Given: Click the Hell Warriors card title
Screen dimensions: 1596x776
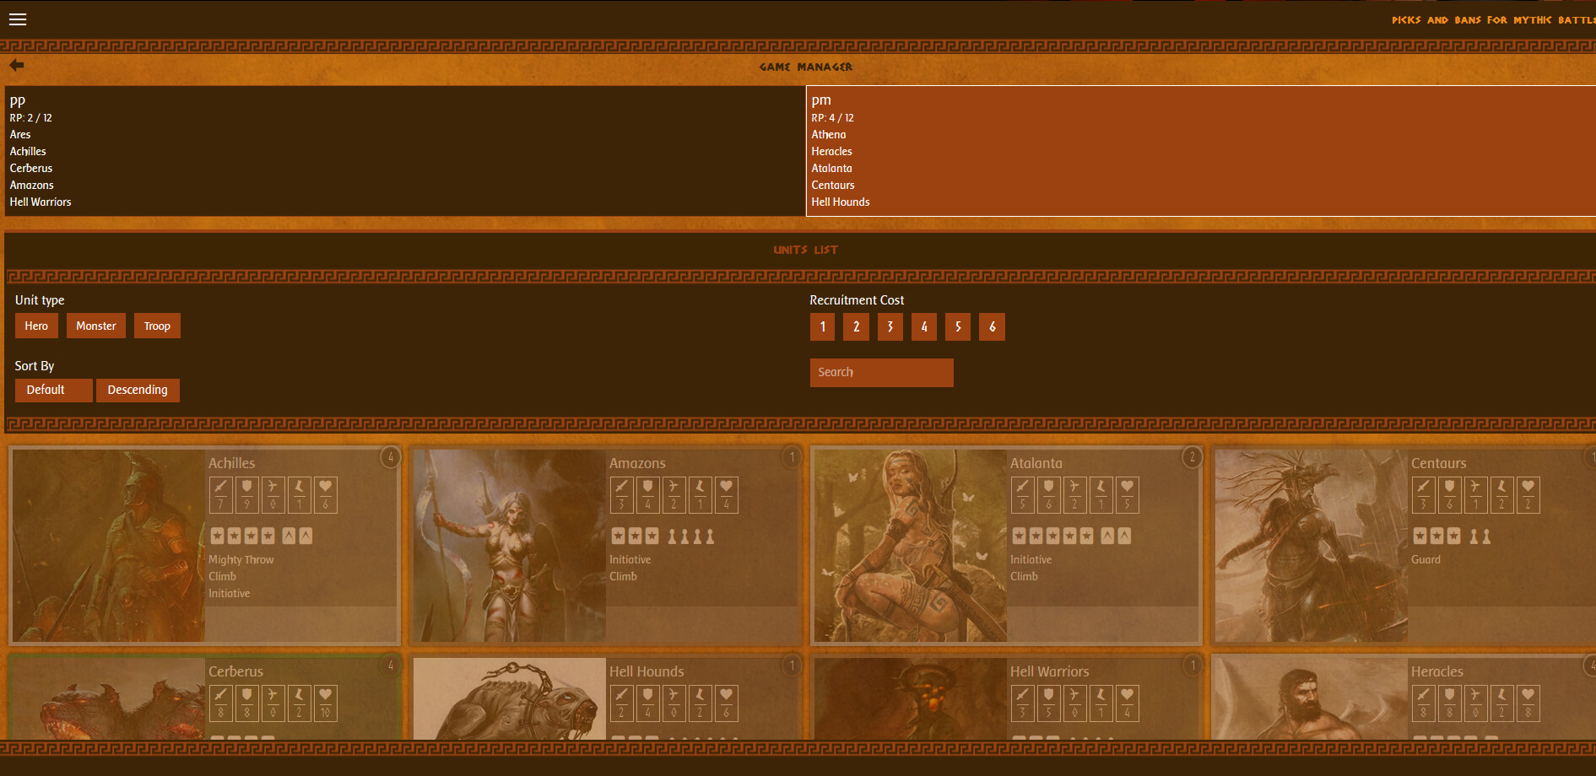Looking at the screenshot, I should click(x=1049, y=671).
